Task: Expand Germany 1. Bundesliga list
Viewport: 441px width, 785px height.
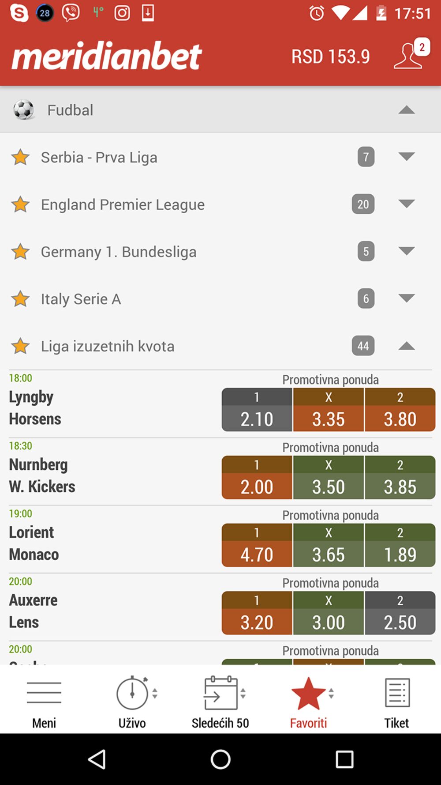Action: tap(406, 251)
